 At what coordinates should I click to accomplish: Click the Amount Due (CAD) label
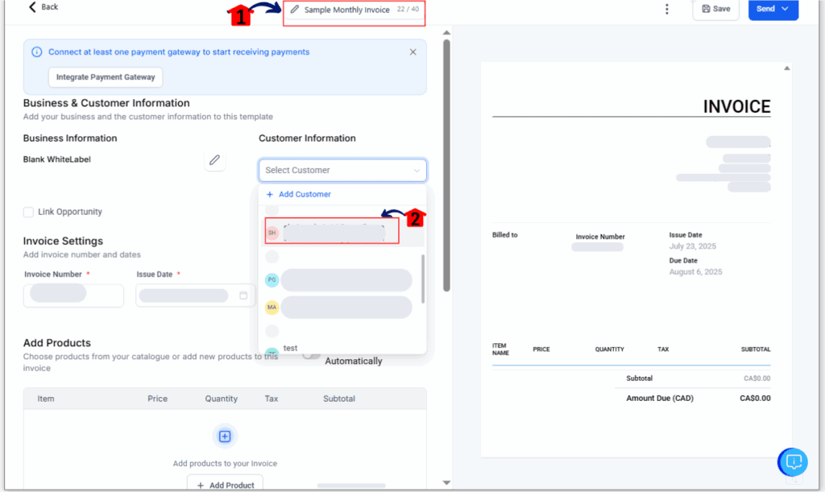coord(660,399)
